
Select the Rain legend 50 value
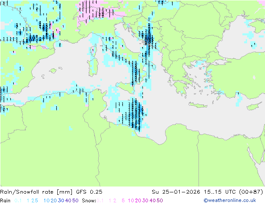coord(75,201)
